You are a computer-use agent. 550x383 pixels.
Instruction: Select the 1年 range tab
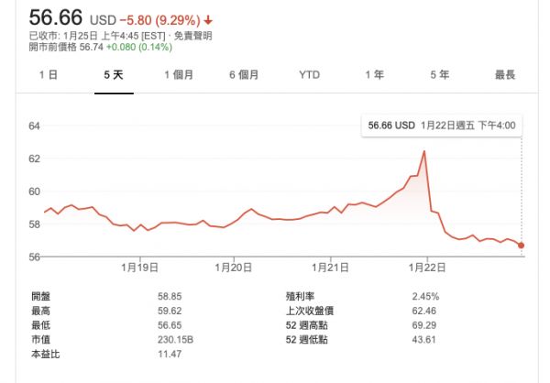pyautogui.click(x=374, y=74)
